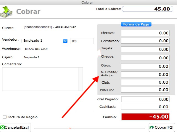Viewport: 177px width, 133px height.
Task: Click the Cliente: label
Action: coord(8,28)
